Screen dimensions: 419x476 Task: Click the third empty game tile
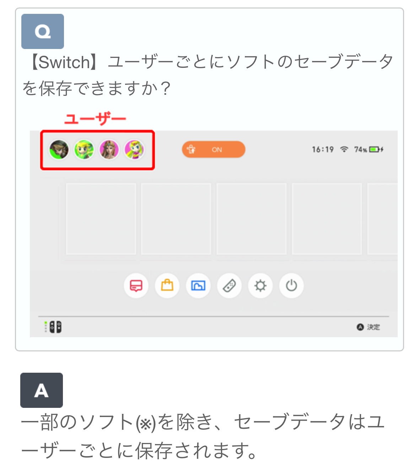coord(252,219)
